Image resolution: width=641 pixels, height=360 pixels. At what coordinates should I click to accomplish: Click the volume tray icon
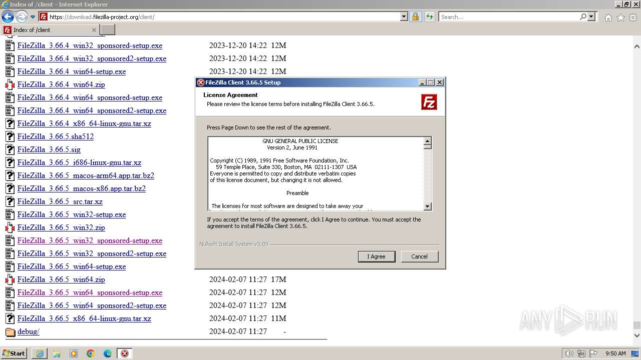(x=569, y=353)
